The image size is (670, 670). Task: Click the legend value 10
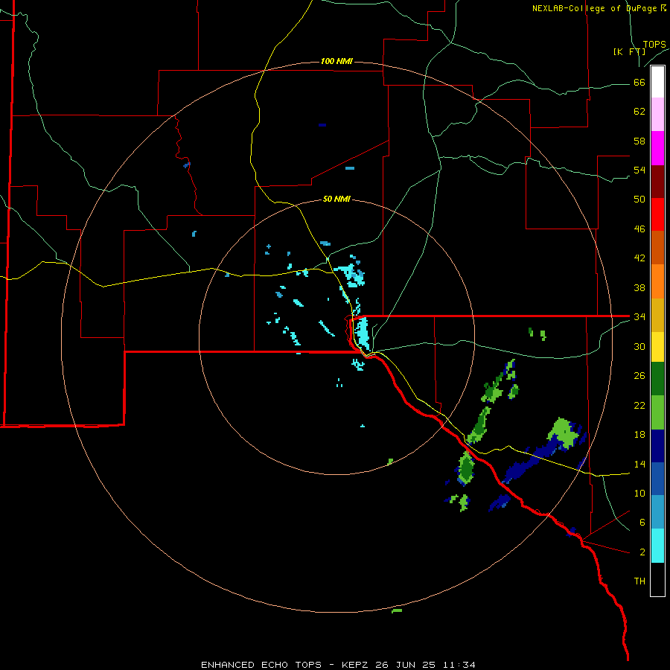tap(639, 493)
